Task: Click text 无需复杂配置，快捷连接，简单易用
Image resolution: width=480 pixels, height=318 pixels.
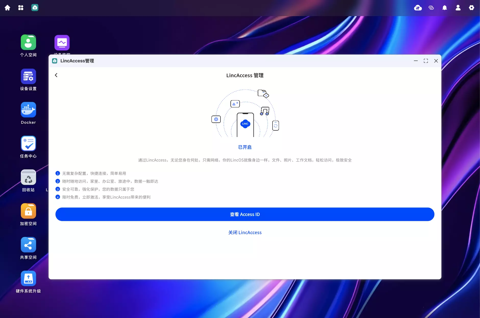Action: point(94,173)
